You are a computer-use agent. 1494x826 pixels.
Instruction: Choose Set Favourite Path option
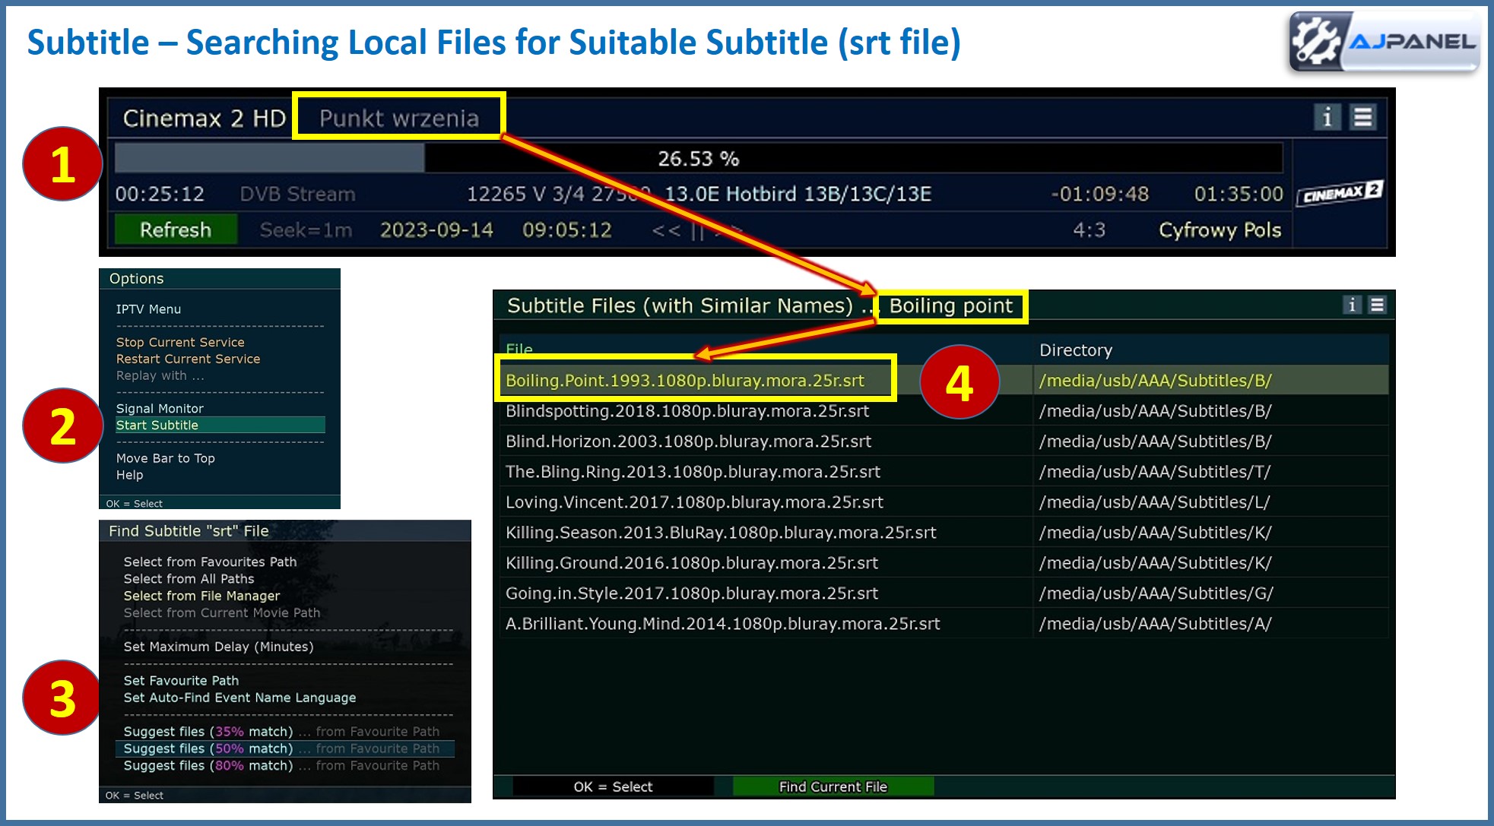tap(181, 681)
